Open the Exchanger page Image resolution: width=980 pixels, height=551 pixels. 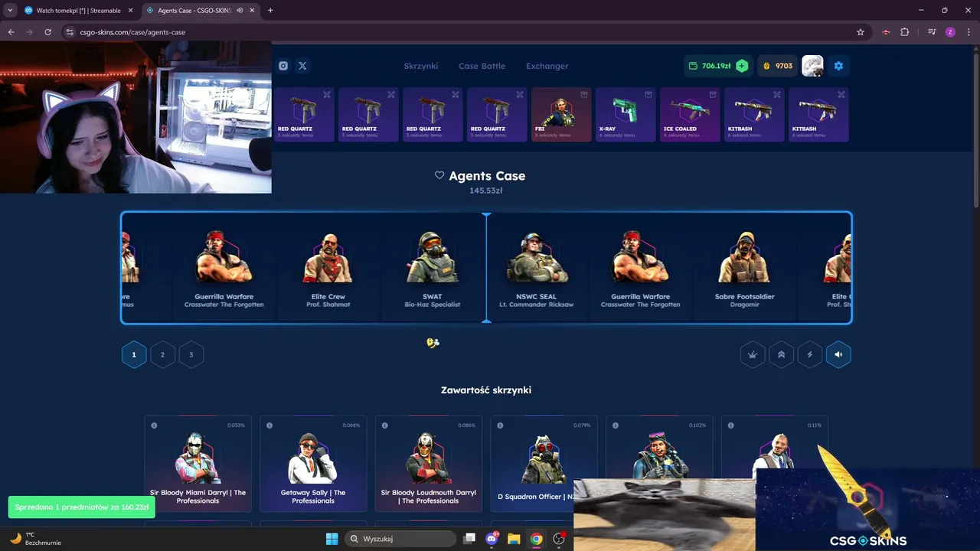(x=547, y=66)
